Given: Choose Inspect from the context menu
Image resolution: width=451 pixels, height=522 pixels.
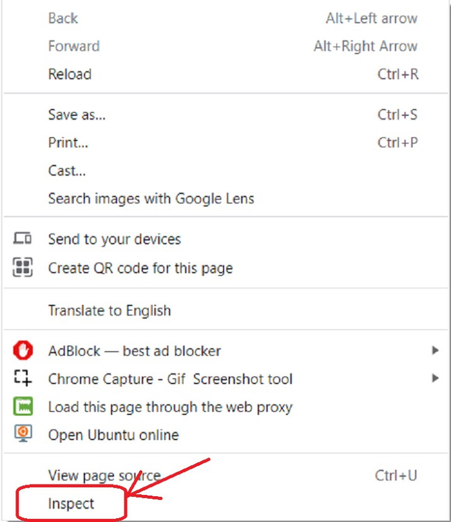Looking at the screenshot, I should [71, 504].
